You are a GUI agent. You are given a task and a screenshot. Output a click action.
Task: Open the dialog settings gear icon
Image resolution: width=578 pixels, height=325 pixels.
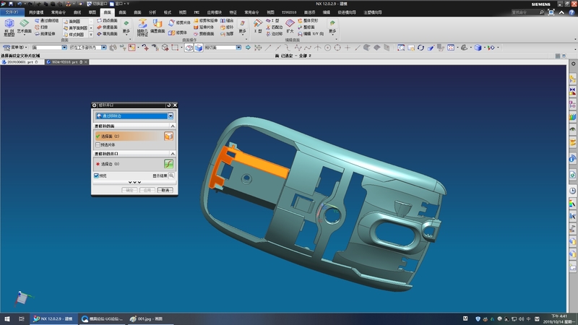click(x=95, y=105)
